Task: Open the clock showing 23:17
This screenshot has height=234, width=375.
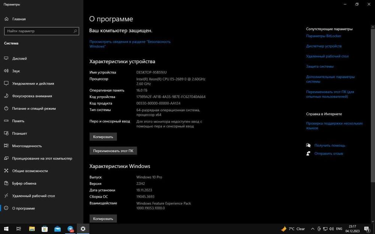Action: pyautogui.click(x=352, y=229)
